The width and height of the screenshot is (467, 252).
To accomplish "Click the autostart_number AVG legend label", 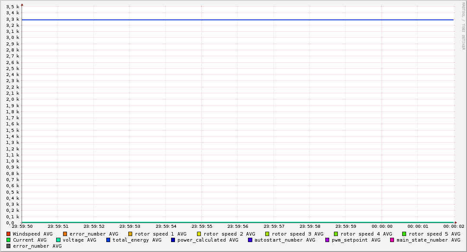I will point(285,240).
